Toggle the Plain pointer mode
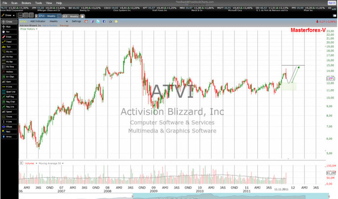Image resolution: width=338 pixels, height=199 pixels. pos(9,26)
